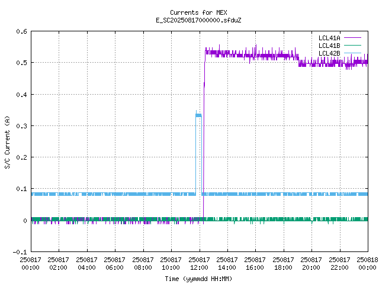Click the 250818 date tick label
379x284 pixels.
[x=367, y=260]
